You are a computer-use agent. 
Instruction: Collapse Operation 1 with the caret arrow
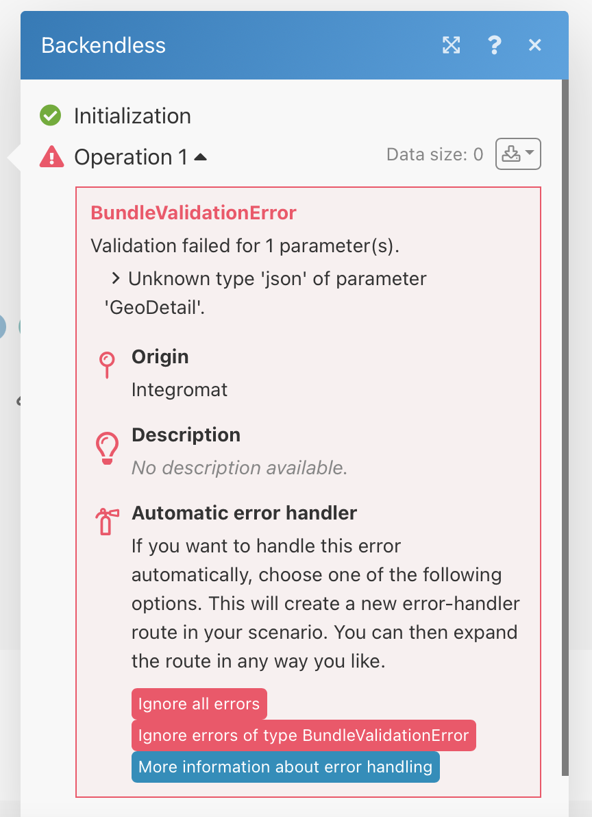[201, 157]
